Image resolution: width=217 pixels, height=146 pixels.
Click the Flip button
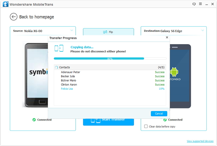(108, 32)
